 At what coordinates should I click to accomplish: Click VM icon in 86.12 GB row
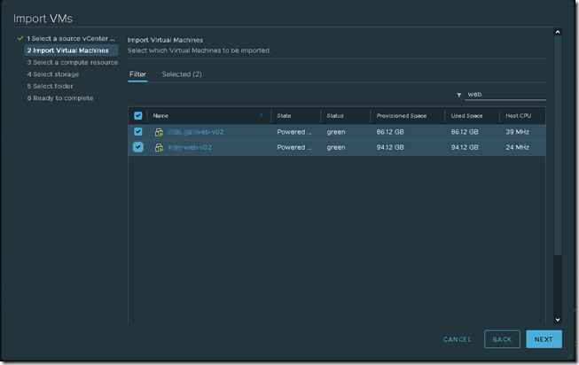(159, 132)
